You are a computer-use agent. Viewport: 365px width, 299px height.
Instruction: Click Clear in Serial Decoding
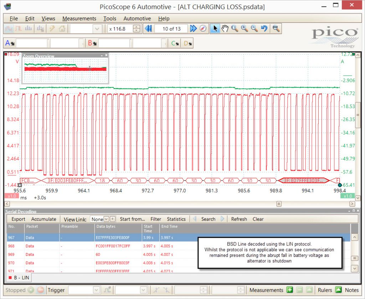258,219
